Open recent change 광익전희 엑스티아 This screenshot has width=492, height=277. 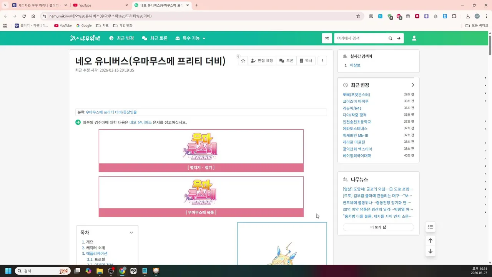[357, 149]
